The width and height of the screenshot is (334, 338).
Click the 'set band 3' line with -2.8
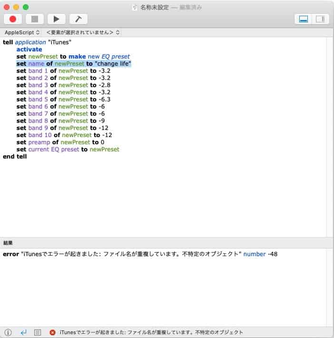(63, 85)
